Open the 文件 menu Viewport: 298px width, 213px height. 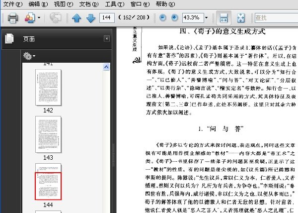tap(12, 4)
